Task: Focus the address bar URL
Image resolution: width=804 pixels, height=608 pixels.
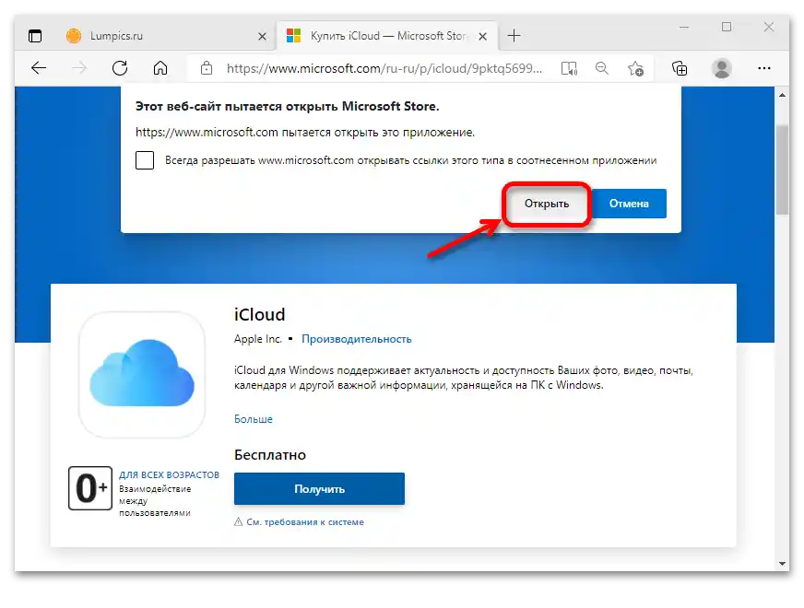Action: pyautogui.click(x=384, y=68)
